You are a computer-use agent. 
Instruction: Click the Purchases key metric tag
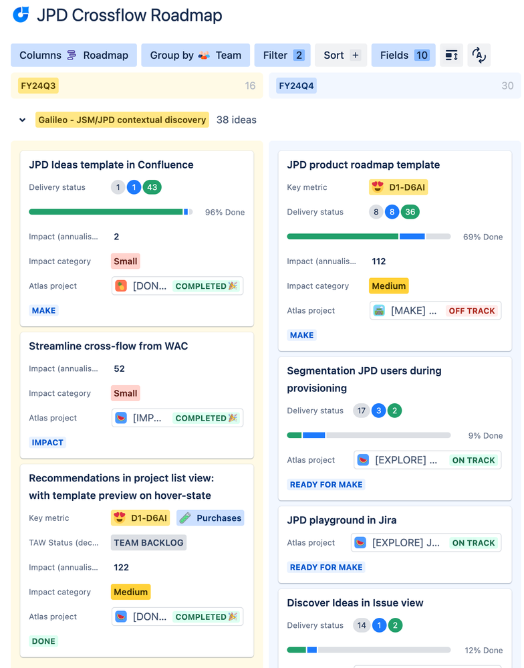coord(211,518)
